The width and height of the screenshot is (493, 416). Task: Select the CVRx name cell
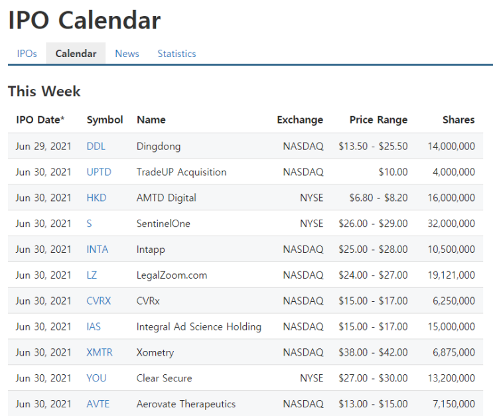pos(148,301)
